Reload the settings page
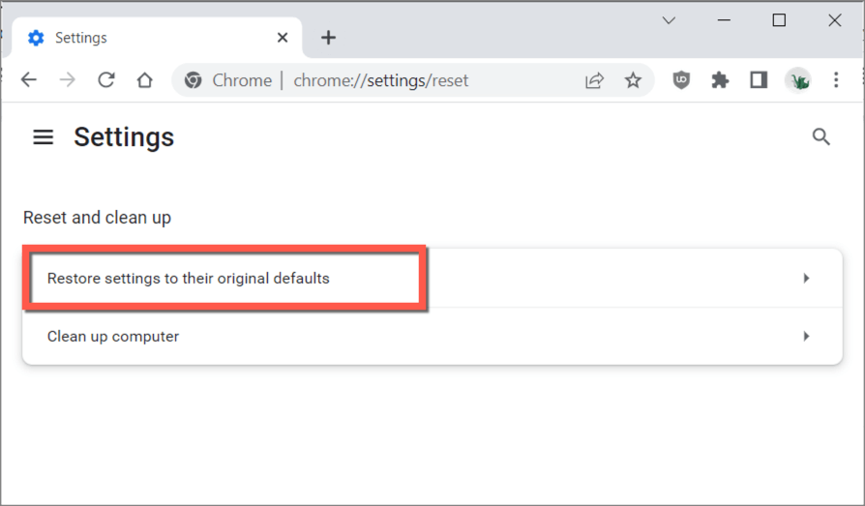The width and height of the screenshot is (865, 506). point(105,80)
